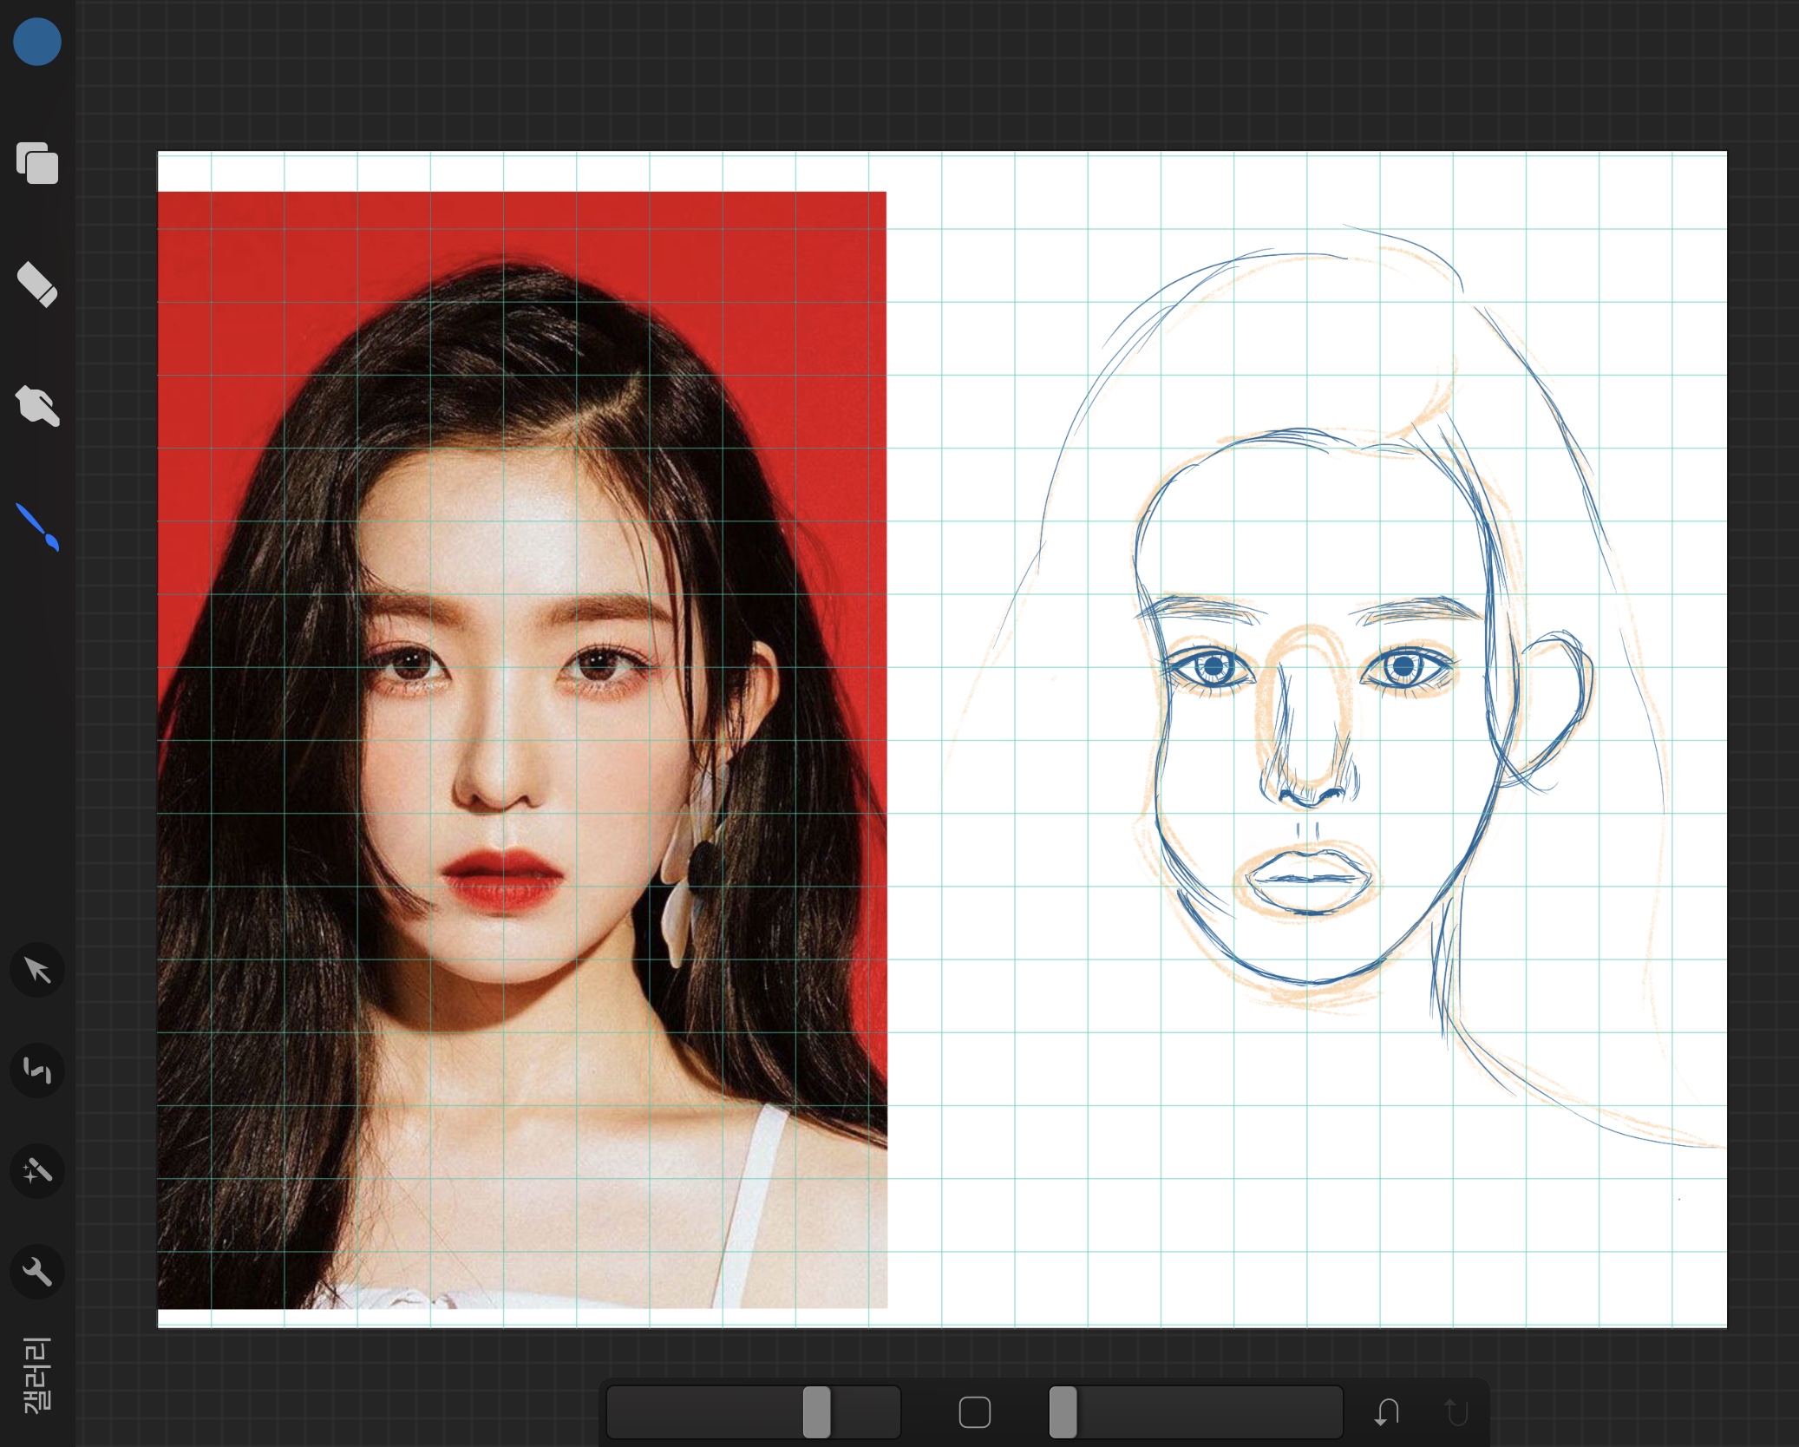Open Adjustments magic wand menu
Image resolution: width=1799 pixels, height=1447 pixels.
(x=37, y=1171)
